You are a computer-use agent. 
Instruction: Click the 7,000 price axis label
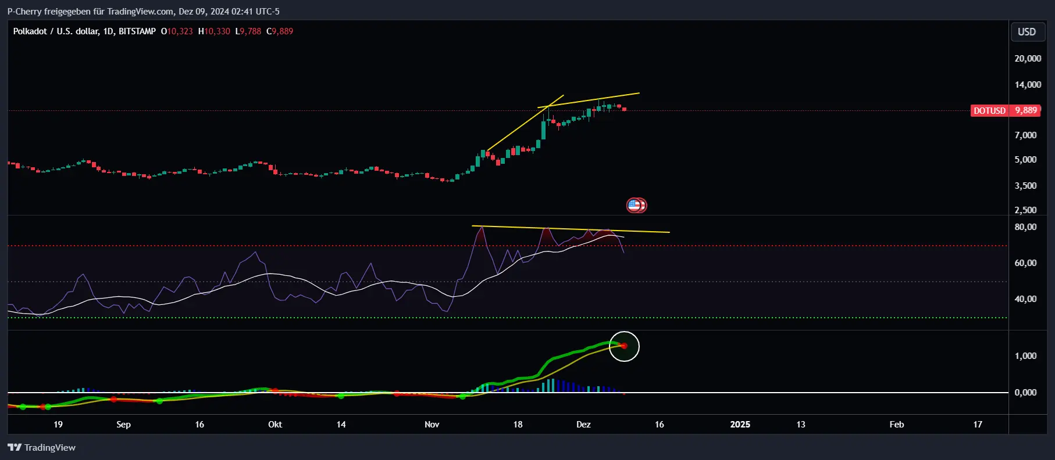[1025, 135]
